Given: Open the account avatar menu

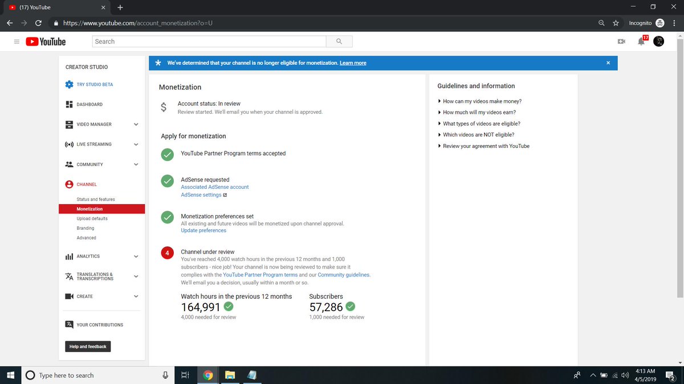Looking at the screenshot, I should pos(658,42).
